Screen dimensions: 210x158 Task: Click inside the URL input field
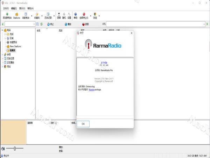(154, 24)
